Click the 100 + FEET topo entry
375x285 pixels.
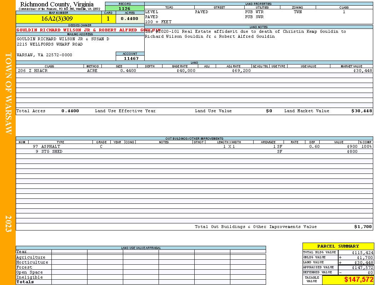(158, 22)
